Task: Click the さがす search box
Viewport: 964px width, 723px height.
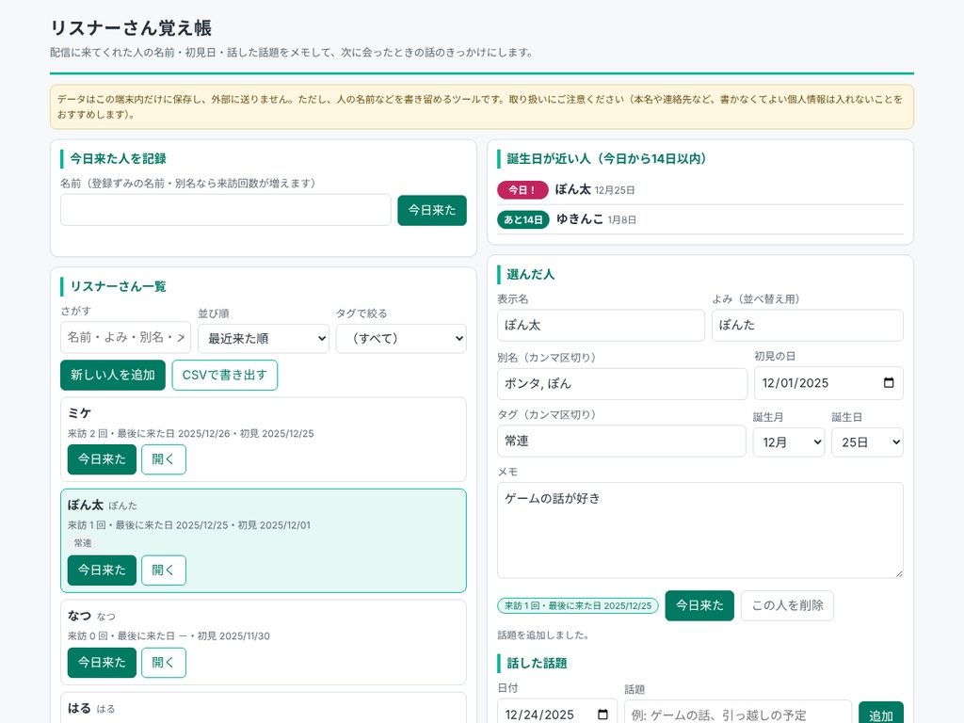Action: [x=125, y=338]
